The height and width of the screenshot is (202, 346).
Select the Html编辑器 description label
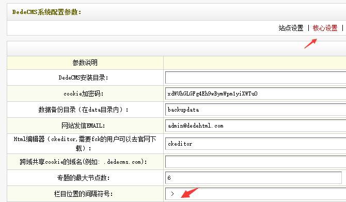[85, 144]
